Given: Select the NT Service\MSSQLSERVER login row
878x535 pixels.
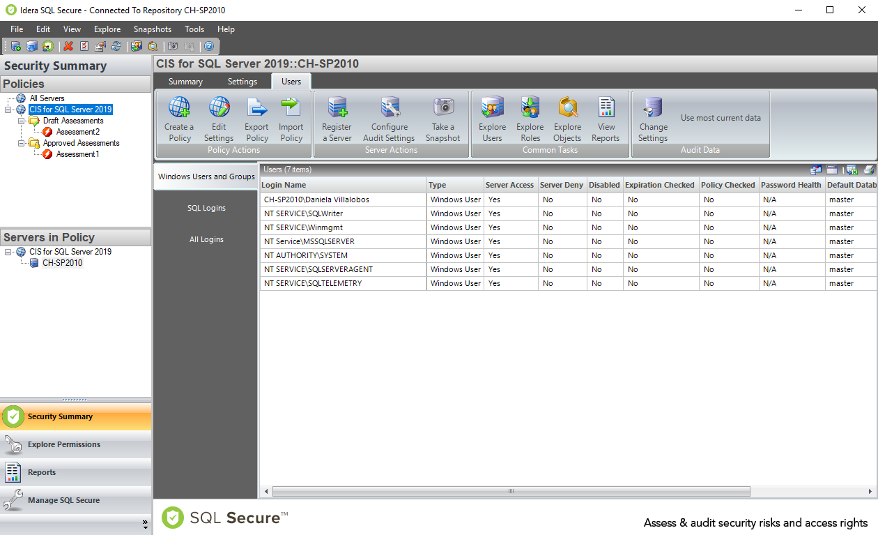Looking at the screenshot, I should pos(568,241).
